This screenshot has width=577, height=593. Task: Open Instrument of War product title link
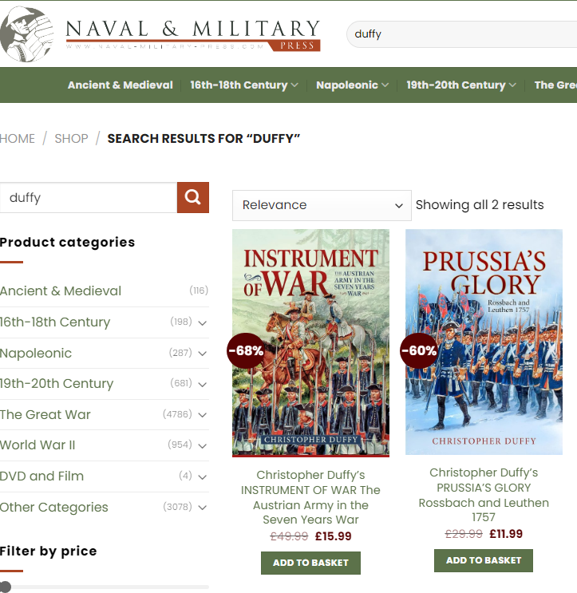click(310, 497)
